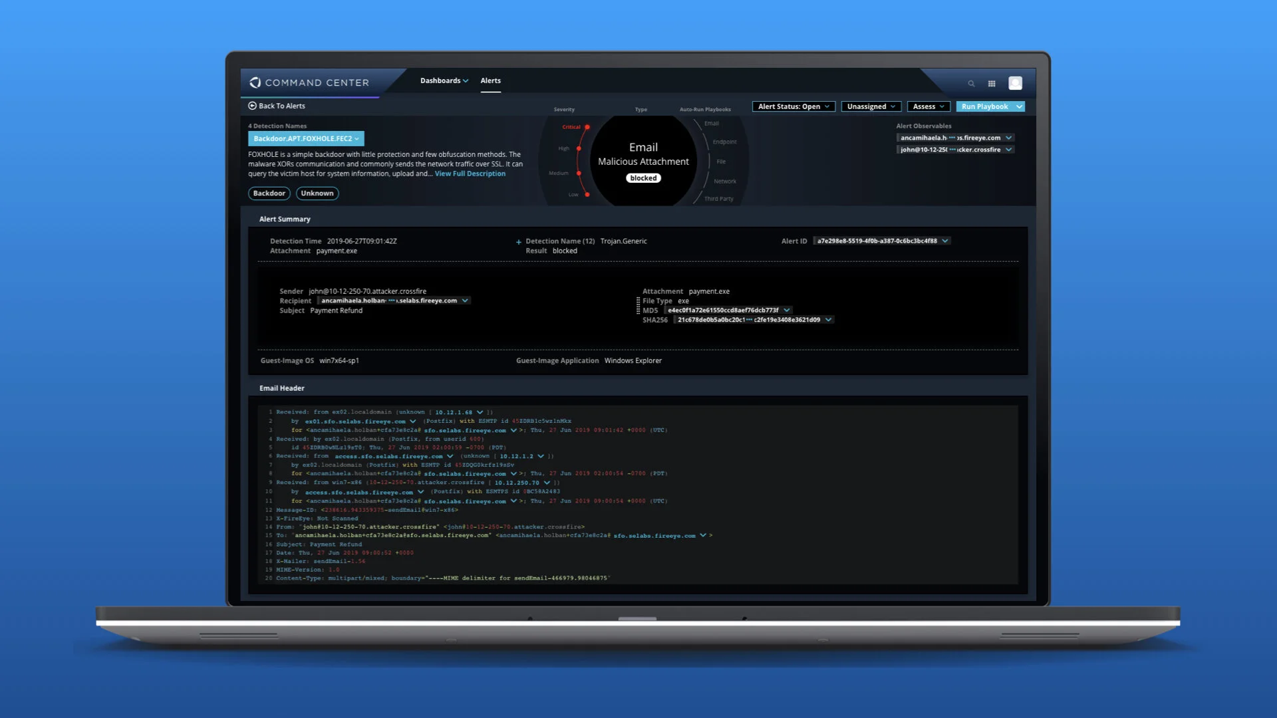Open the apps grid icon
The width and height of the screenshot is (1277, 718).
[x=992, y=84]
